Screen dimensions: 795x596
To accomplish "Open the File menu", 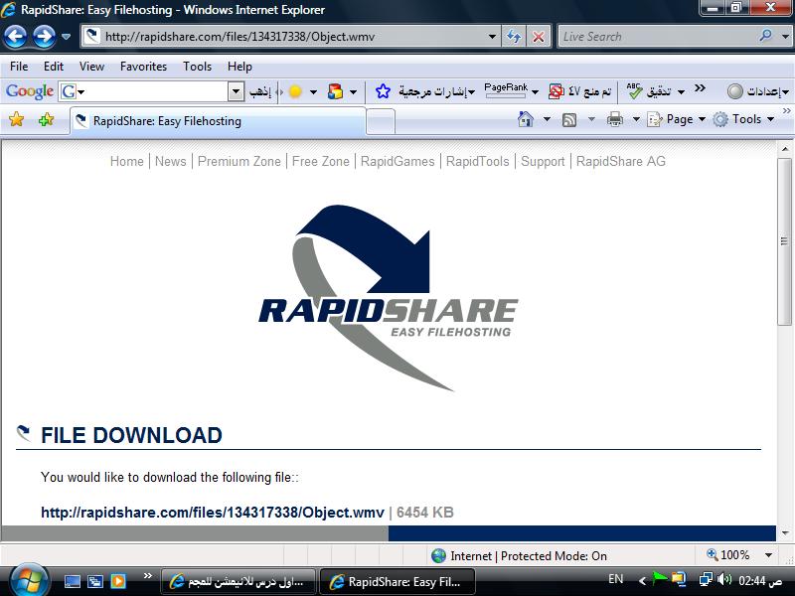I will coord(19,67).
